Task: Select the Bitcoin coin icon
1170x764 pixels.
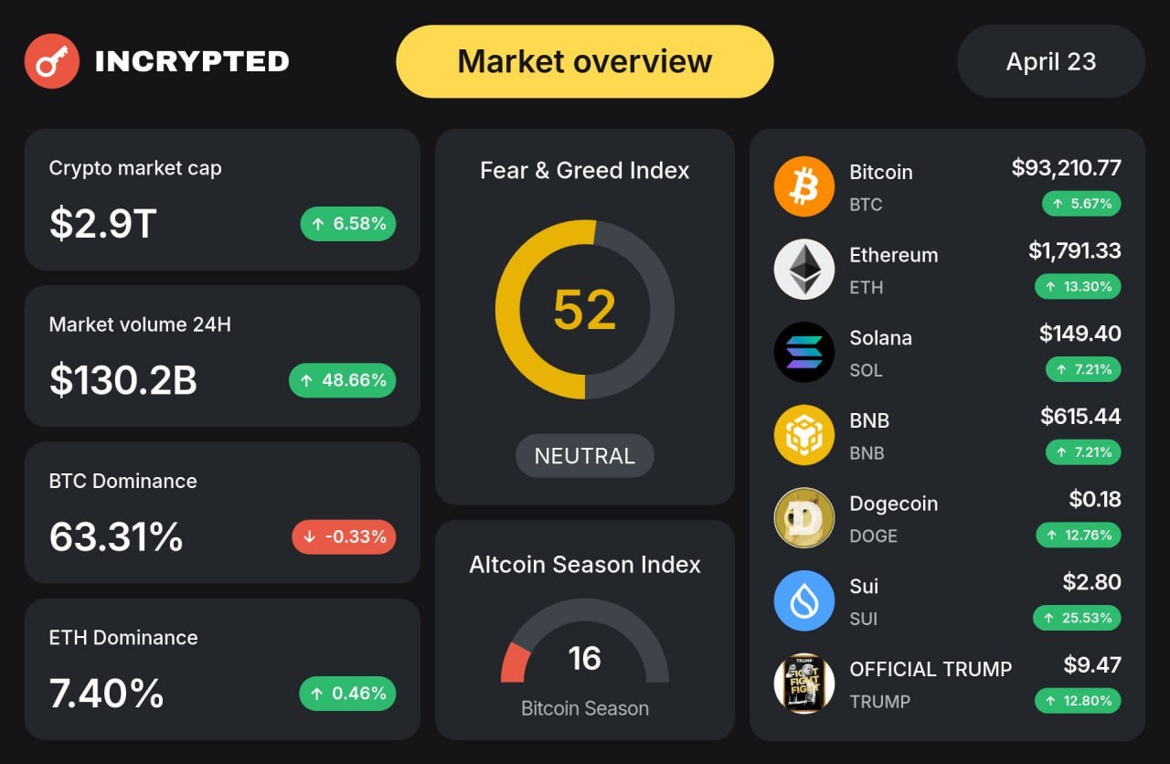Action: 804,186
